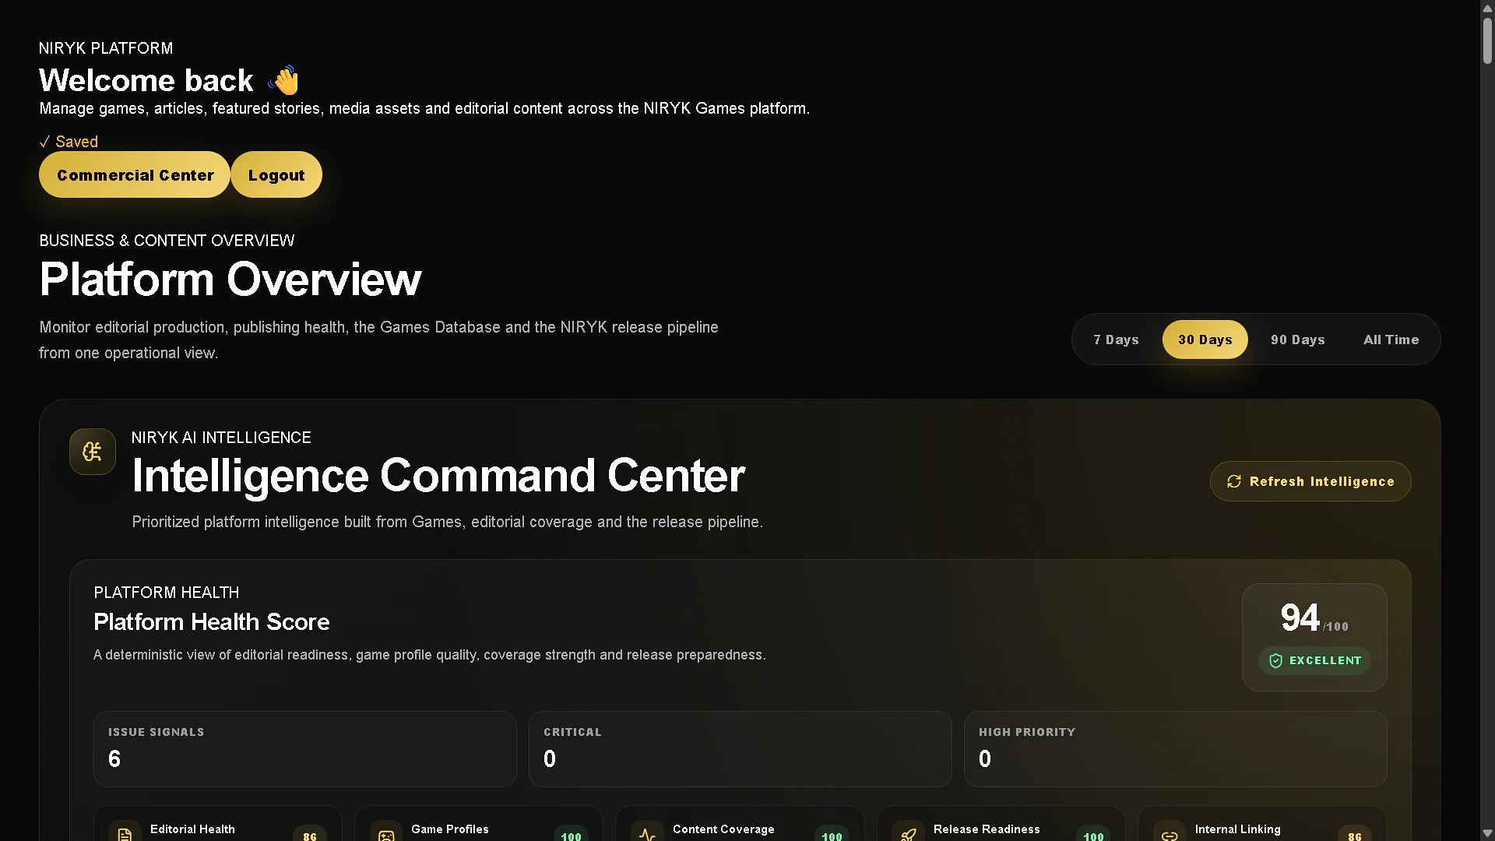Click the waving hand emoji
This screenshot has height=841, width=1495.
[283, 80]
